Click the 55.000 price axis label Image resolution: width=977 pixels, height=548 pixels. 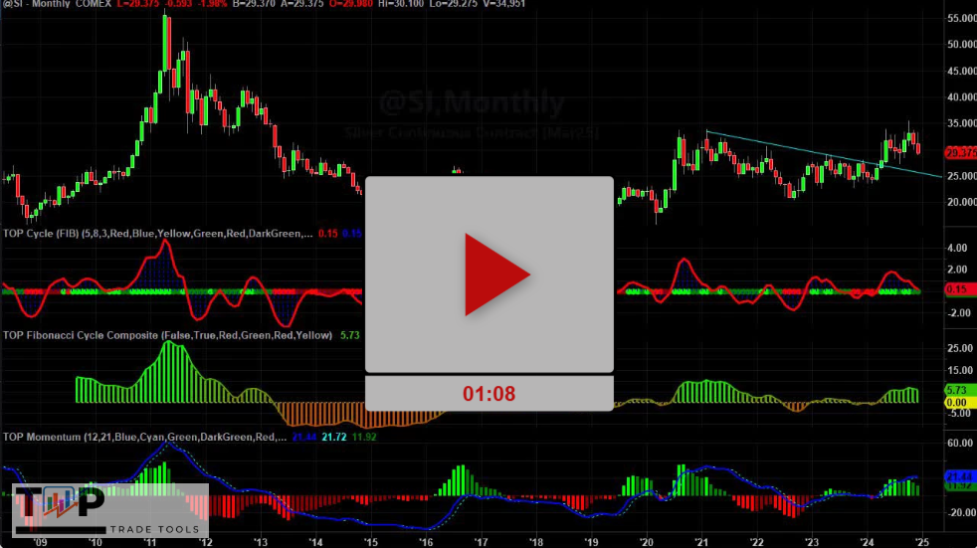(x=961, y=19)
